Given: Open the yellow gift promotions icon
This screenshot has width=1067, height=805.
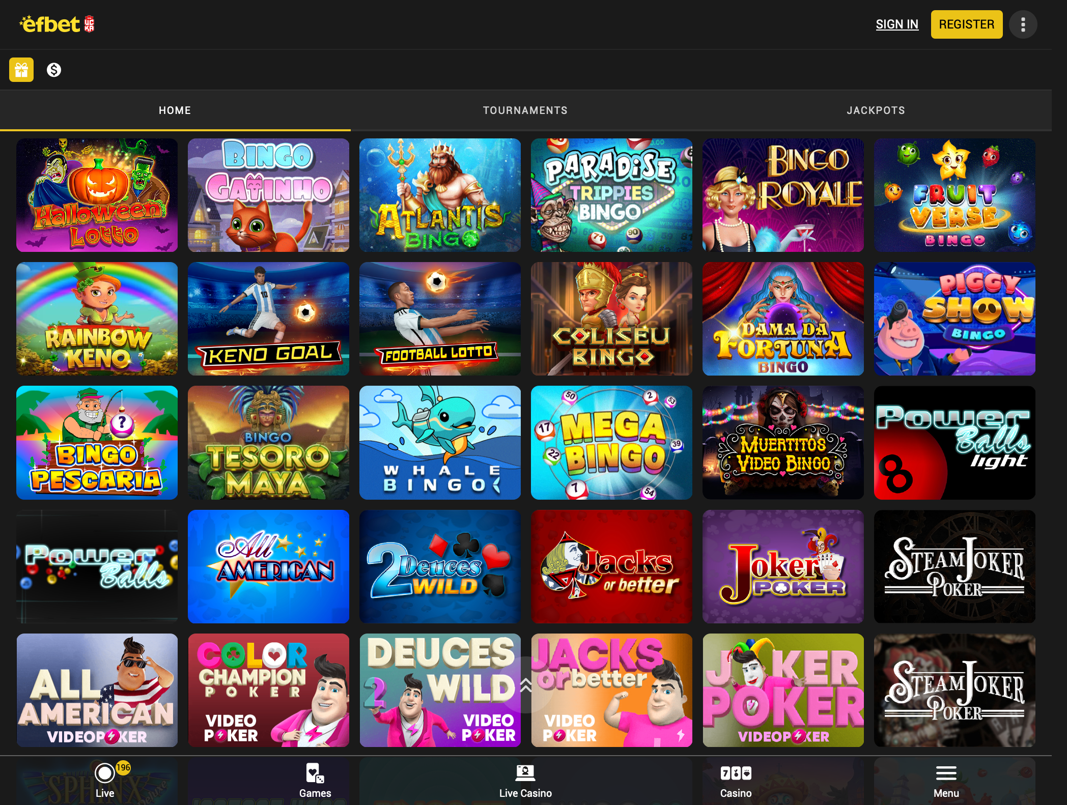Looking at the screenshot, I should [x=21, y=70].
